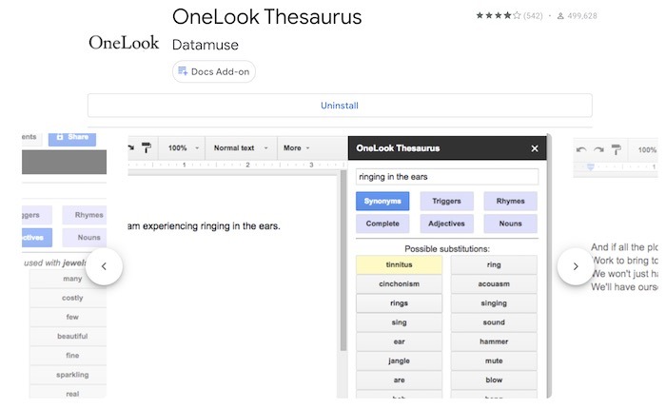Choose the 'tinnitus' substitution
This screenshot has height=409, width=666.
click(x=399, y=264)
